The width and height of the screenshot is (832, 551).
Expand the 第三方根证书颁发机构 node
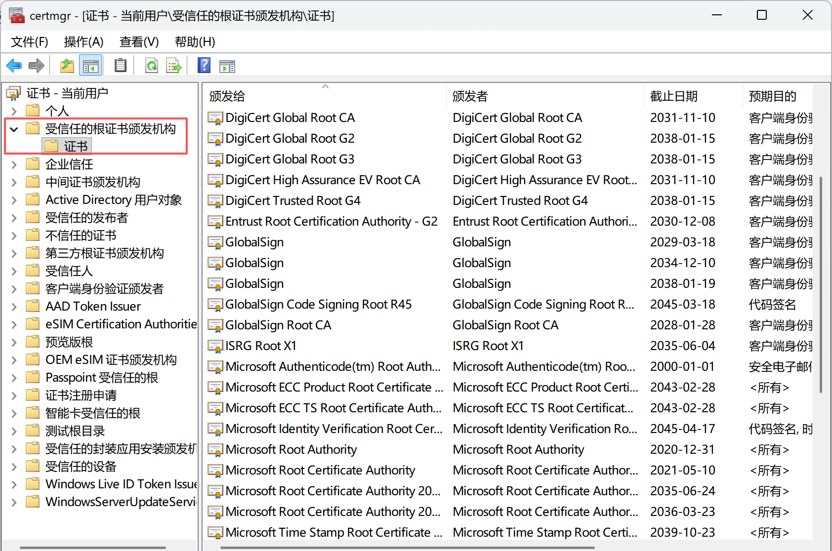point(14,253)
